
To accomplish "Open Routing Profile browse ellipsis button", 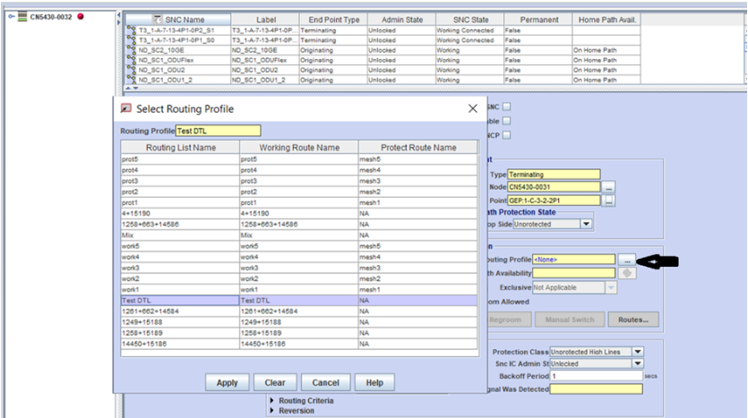I will click(x=627, y=260).
